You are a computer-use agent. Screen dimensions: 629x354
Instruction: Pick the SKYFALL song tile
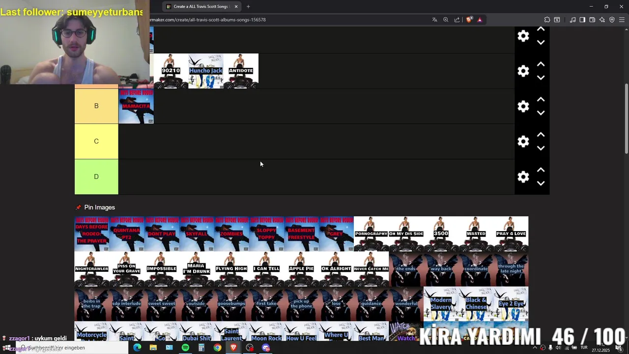coord(197,234)
